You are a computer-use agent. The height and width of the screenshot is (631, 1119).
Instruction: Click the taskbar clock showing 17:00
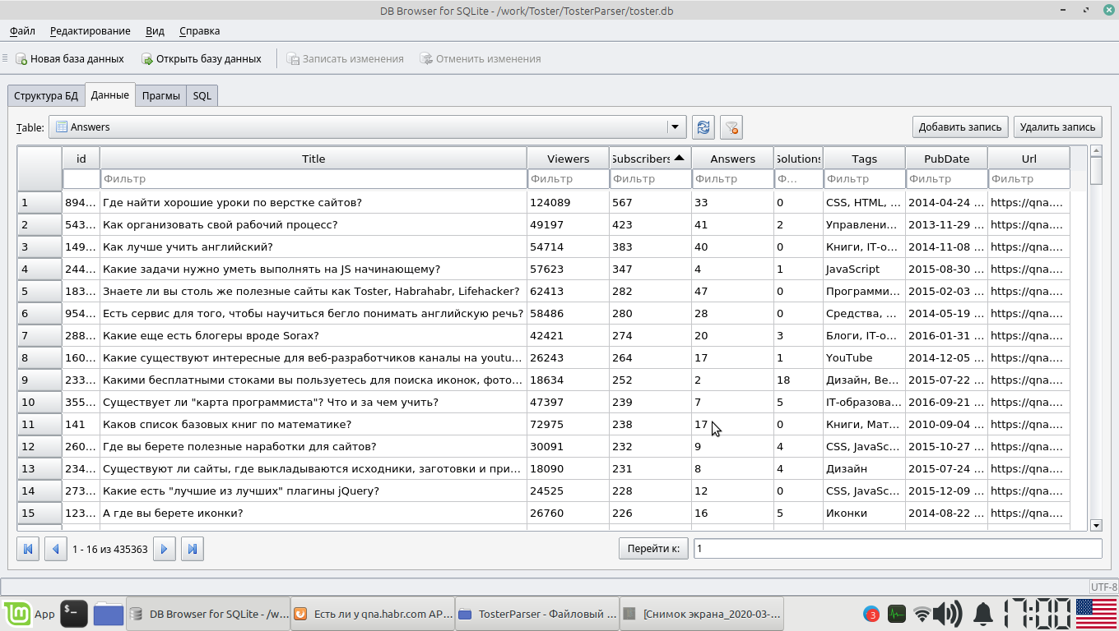1037,614
